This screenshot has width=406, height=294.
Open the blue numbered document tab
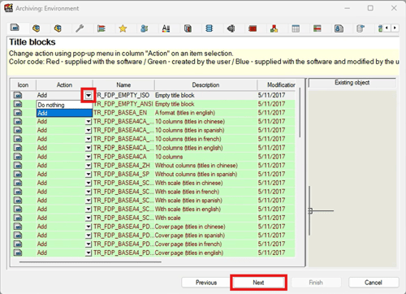[339, 28]
